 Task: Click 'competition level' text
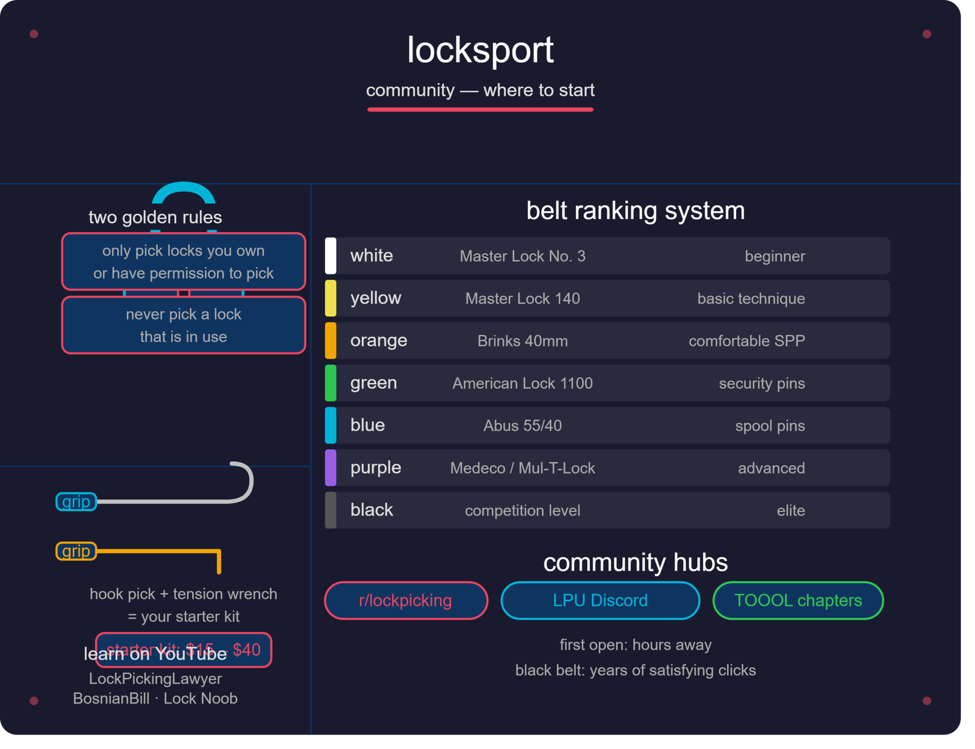pos(522,511)
